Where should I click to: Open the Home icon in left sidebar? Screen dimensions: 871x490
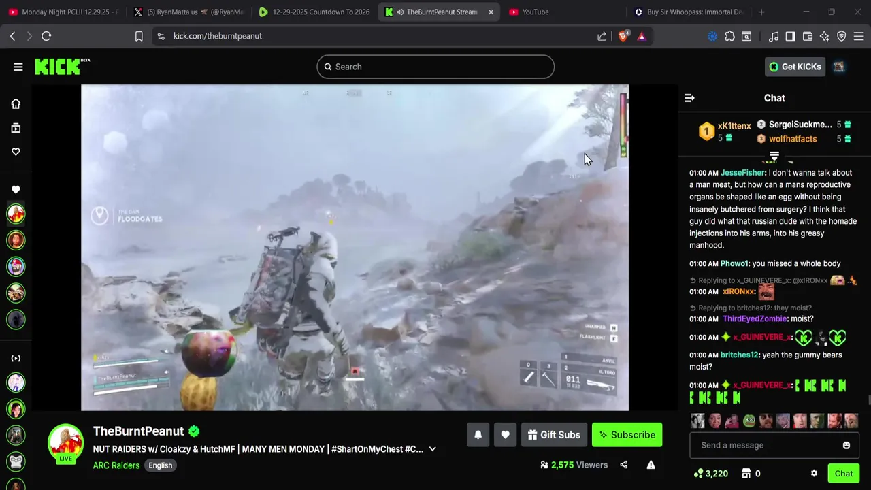[16, 103]
